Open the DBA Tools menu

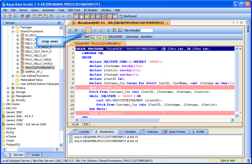click(x=74, y=10)
